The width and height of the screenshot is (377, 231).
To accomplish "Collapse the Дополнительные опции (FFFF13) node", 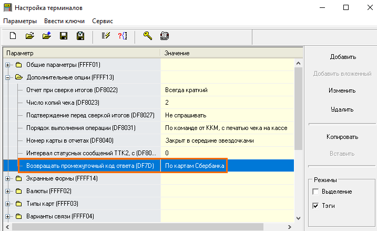I will tap(8, 77).
